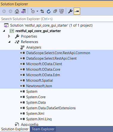113x132 pixels.
Task: Select the Analyzers node
Action: [56, 47]
